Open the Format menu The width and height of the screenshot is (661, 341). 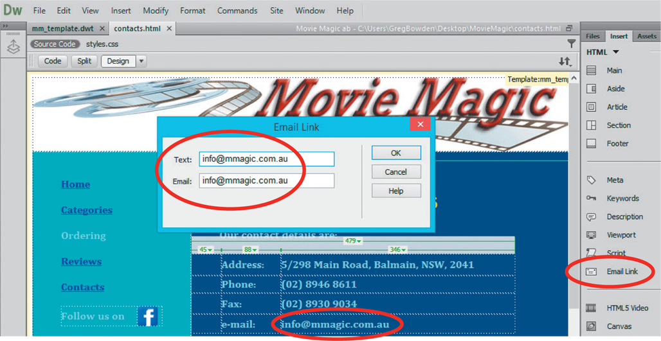tap(193, 10)
